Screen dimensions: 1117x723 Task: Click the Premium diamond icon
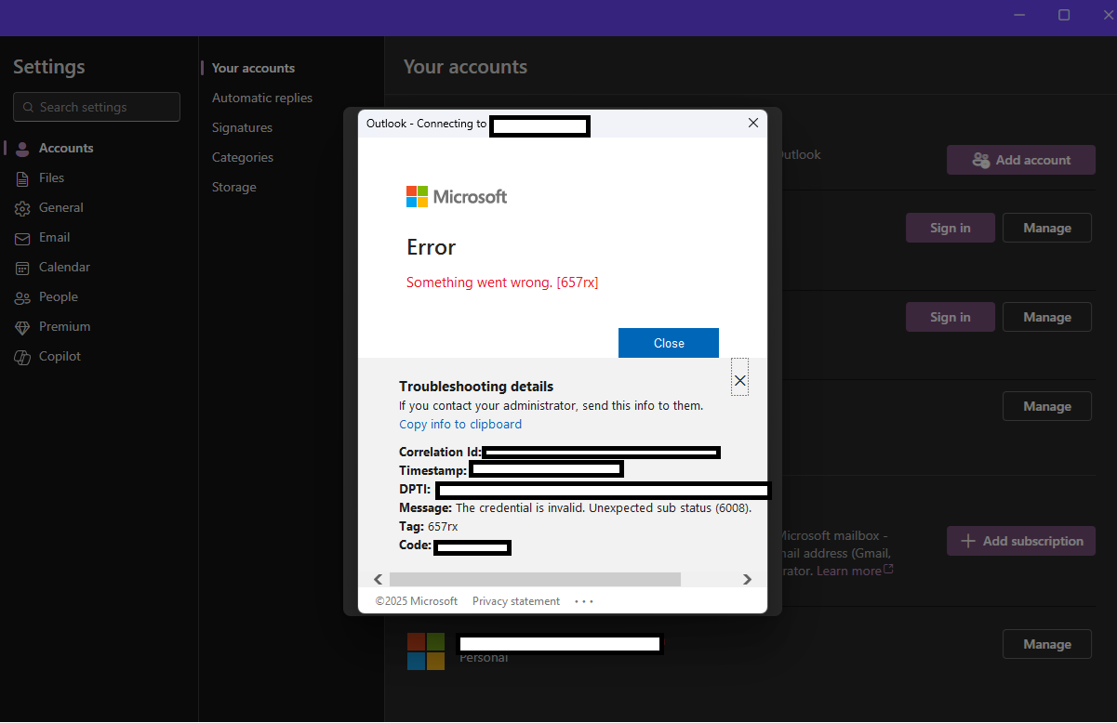(22, 327)
